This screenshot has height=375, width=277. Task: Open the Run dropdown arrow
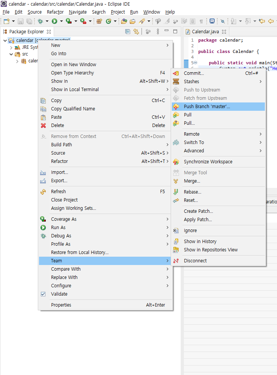click(x=61, y=21)
